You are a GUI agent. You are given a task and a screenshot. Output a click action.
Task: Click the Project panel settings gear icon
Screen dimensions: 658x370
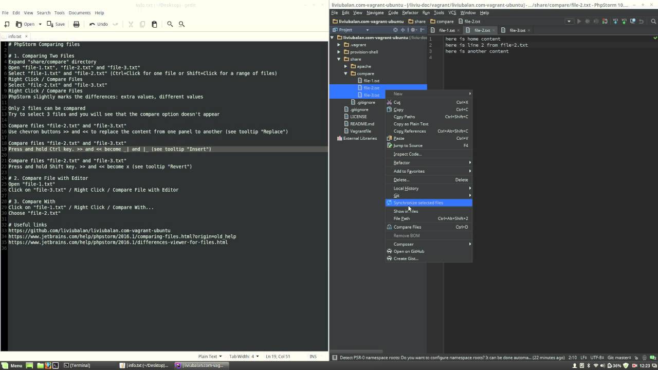pos(412,30)
